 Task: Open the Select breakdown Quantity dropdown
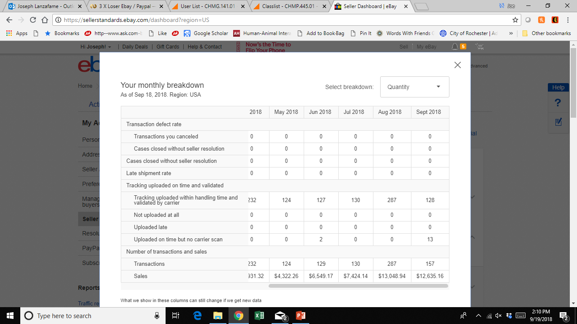(414, 87)
